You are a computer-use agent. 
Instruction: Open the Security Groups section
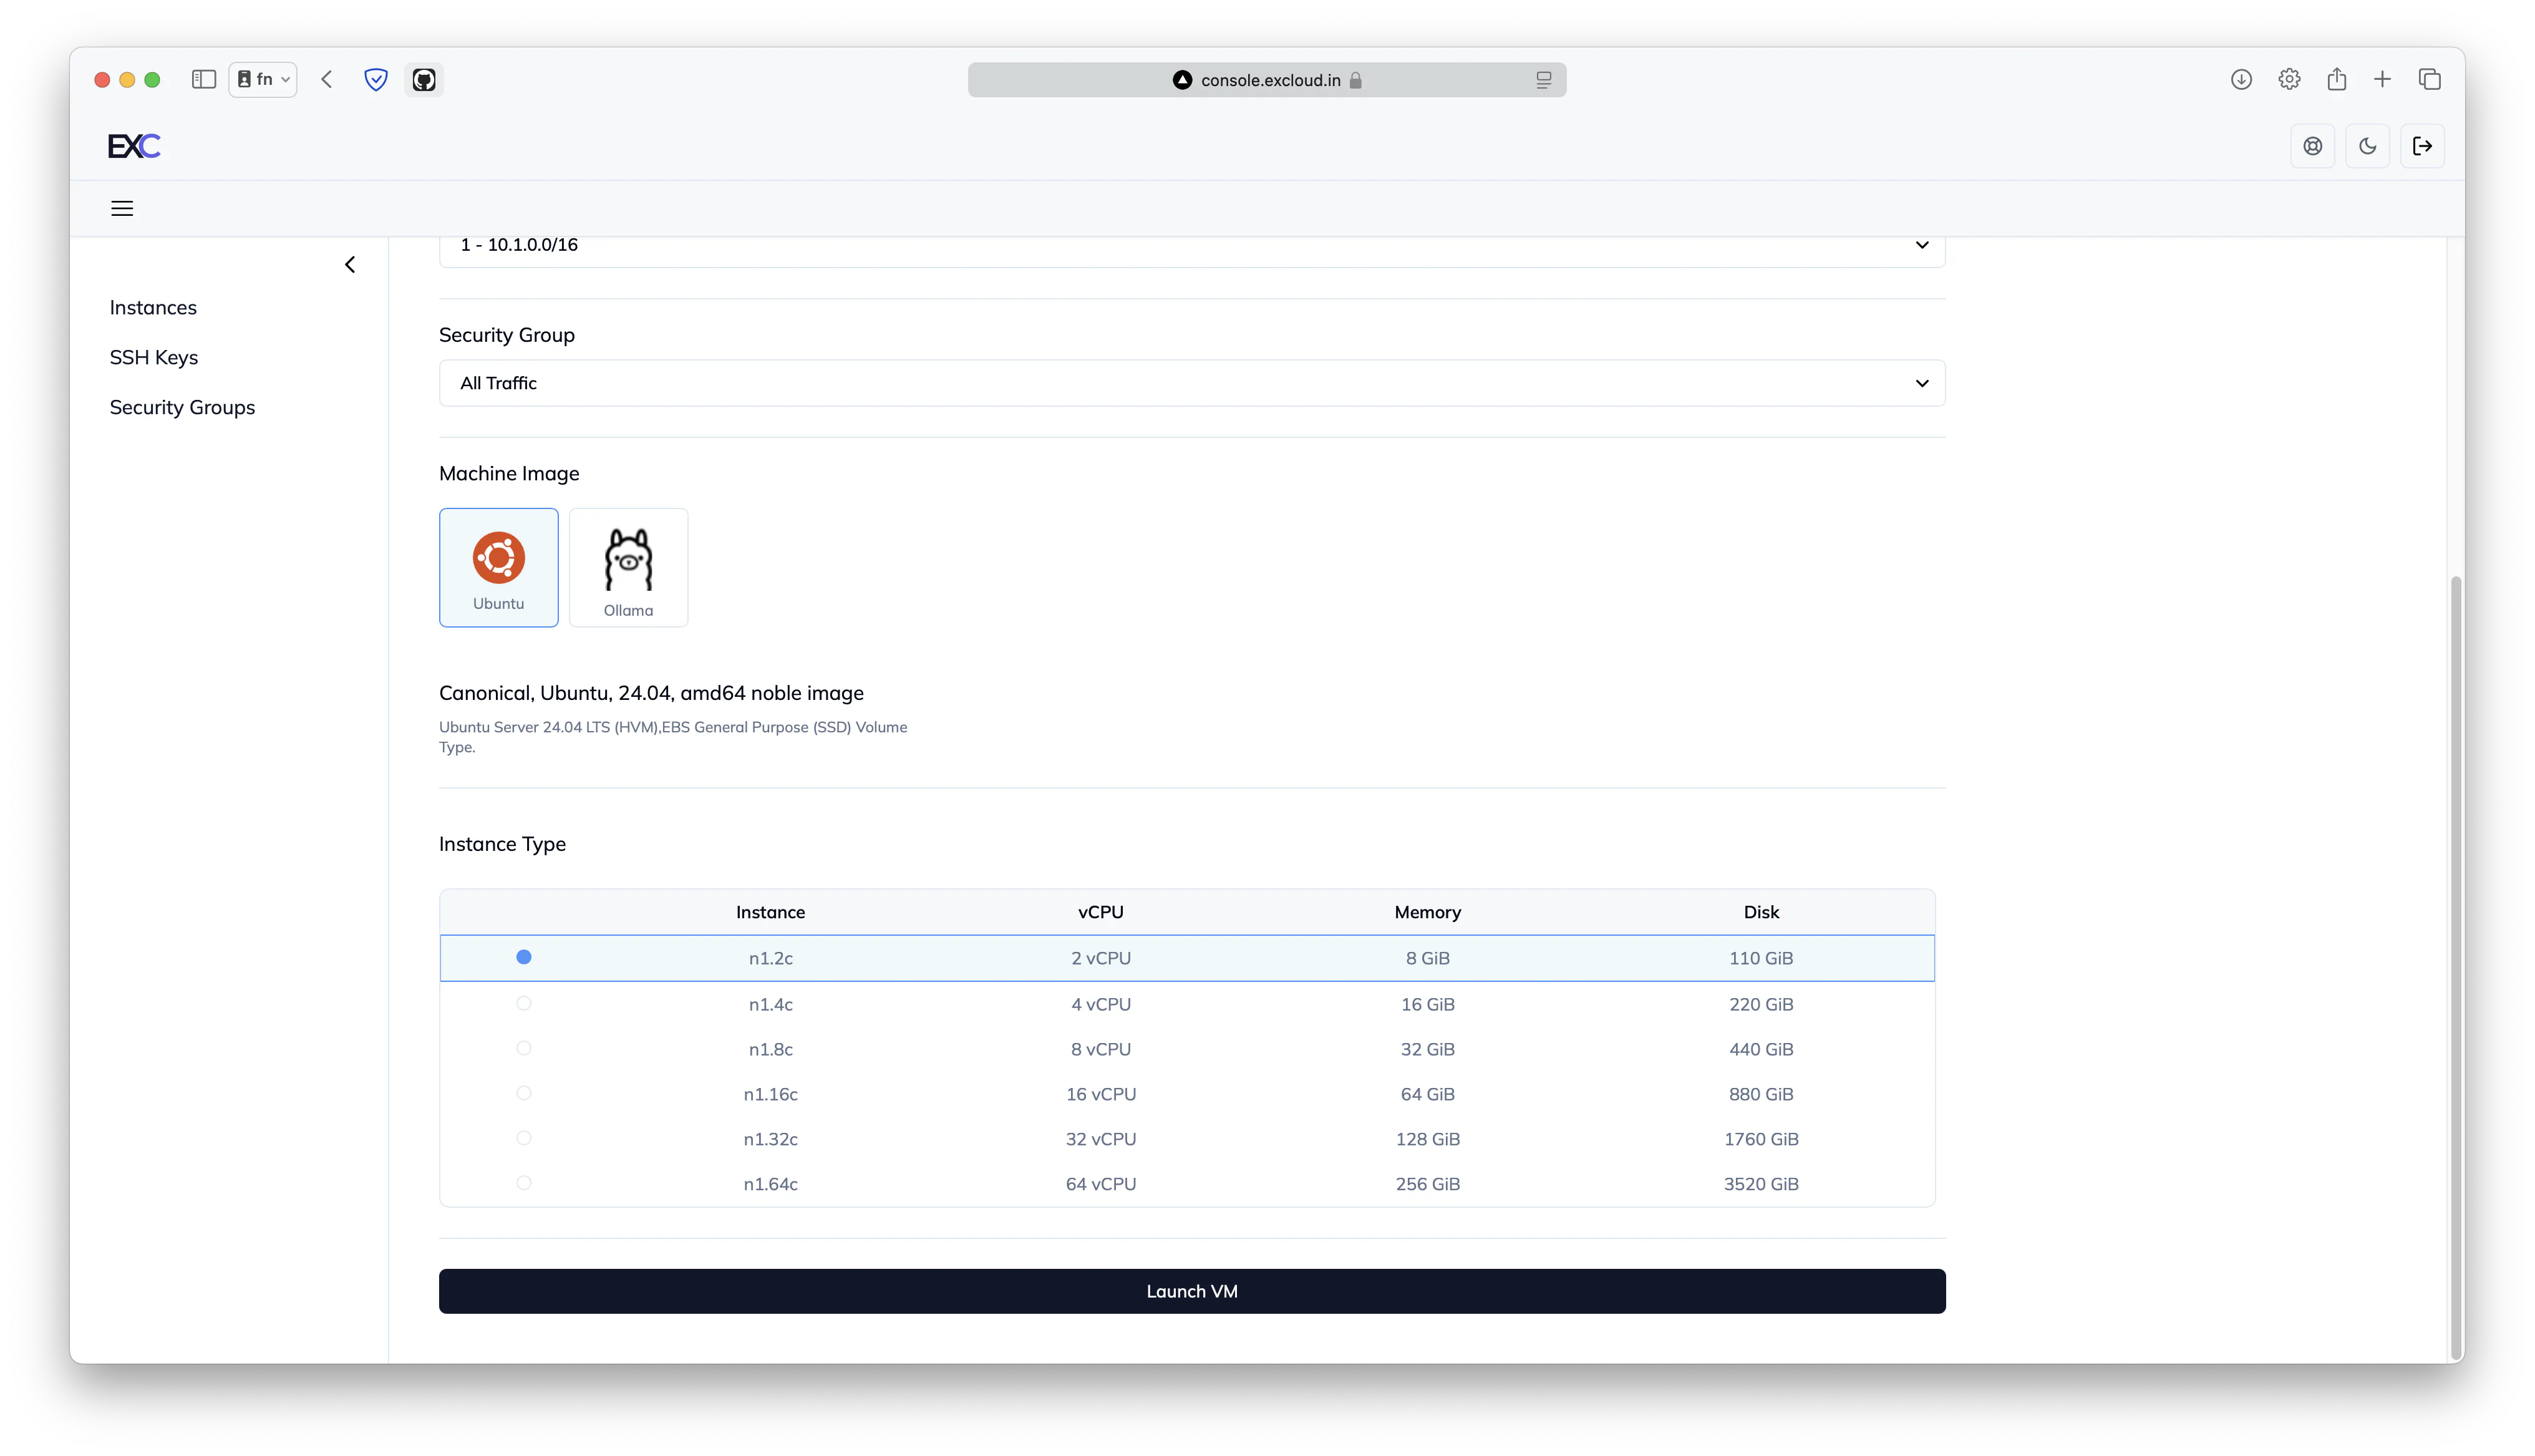[x=182, y=407]
